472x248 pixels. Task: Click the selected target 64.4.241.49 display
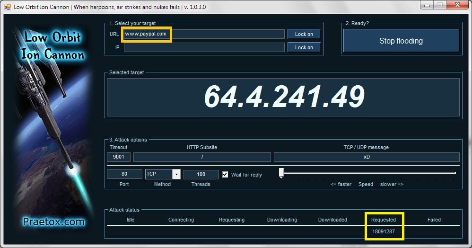(x=283, y=97)
